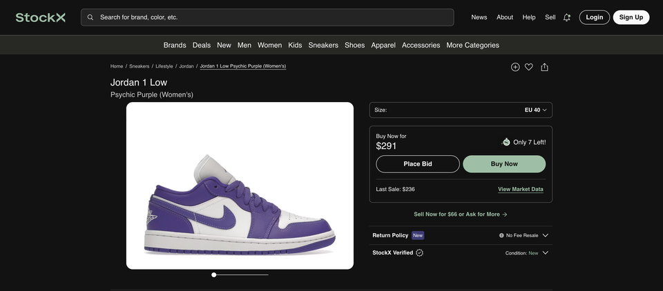
Task: Open the Sell link in header
Action: (x=550, y=17)
